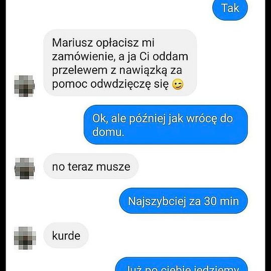Tap the word 'musze' in the gray bubble
271x271 pixels.
(113, 167)
